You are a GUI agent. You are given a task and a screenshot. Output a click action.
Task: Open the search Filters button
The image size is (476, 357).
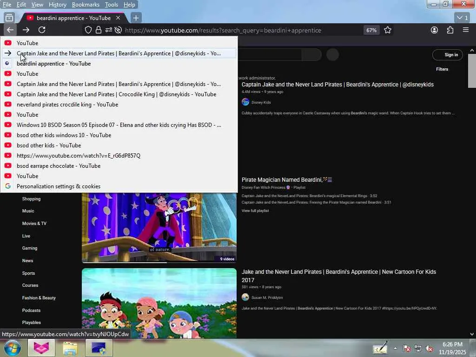click(x=442, y=69)
